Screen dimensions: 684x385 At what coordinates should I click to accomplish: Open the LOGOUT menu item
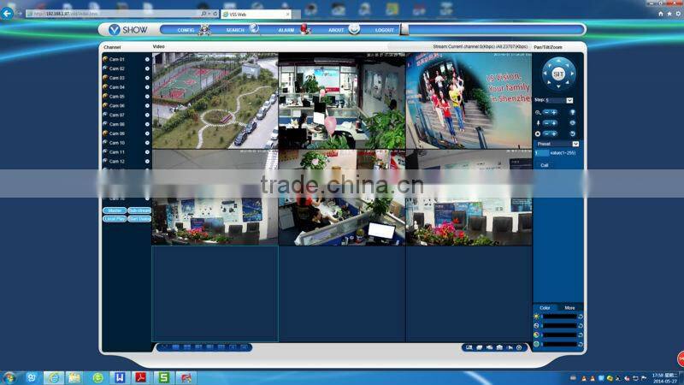point(385,30)
